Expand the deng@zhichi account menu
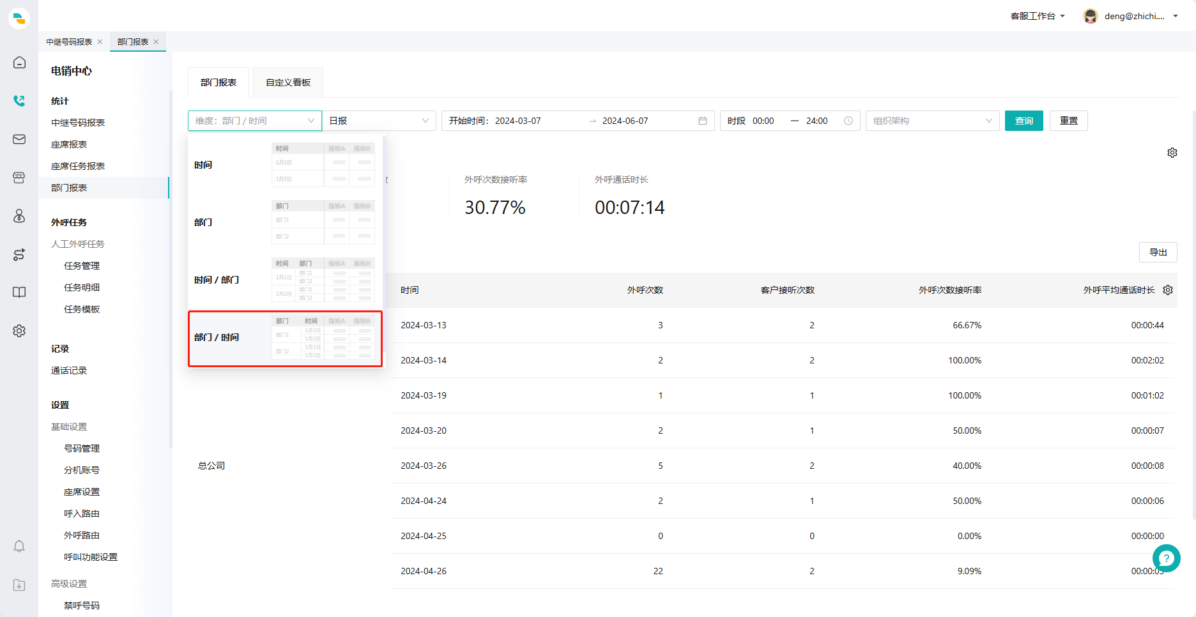This screenshot has width=1196, height=617. [1141, 16]
